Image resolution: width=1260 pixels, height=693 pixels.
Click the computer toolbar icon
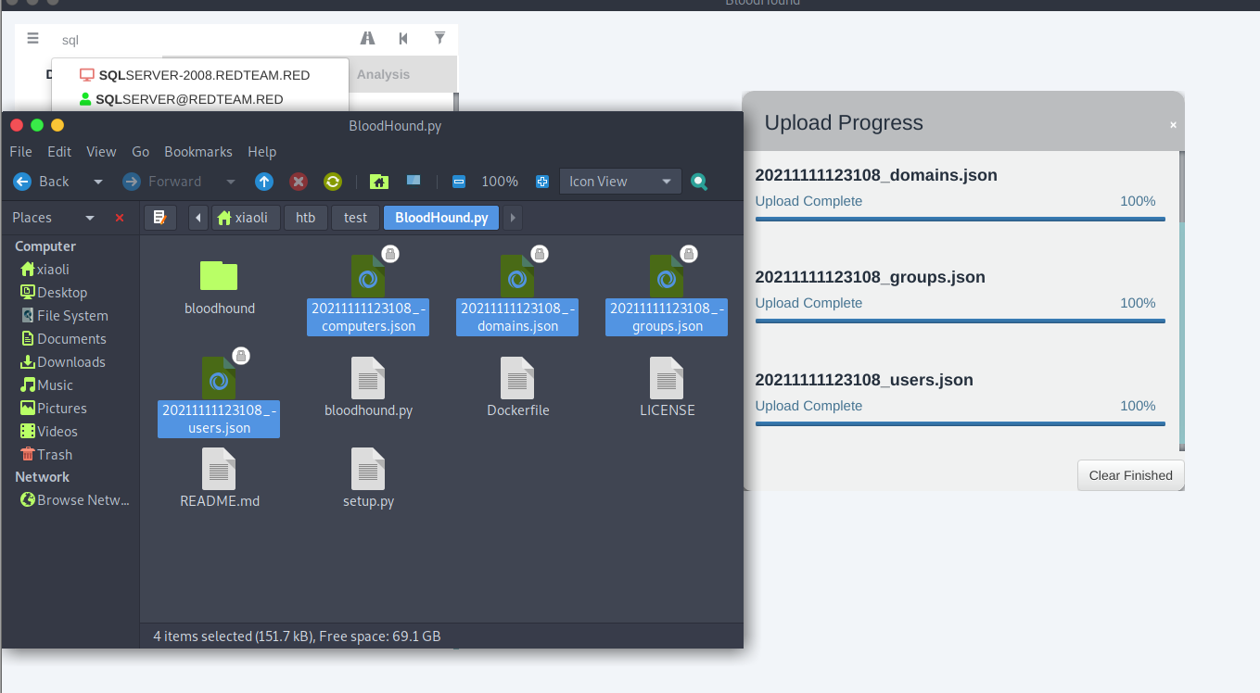click(x=414, y=181)
